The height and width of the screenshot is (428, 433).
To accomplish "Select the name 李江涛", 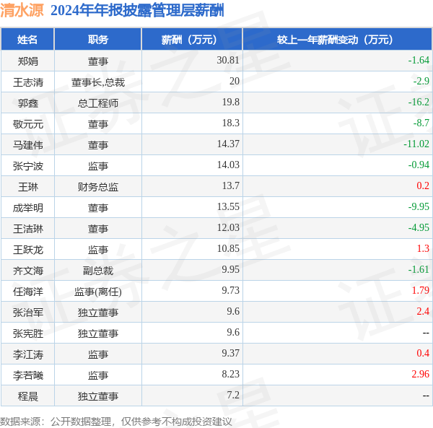I will point(28,354).
